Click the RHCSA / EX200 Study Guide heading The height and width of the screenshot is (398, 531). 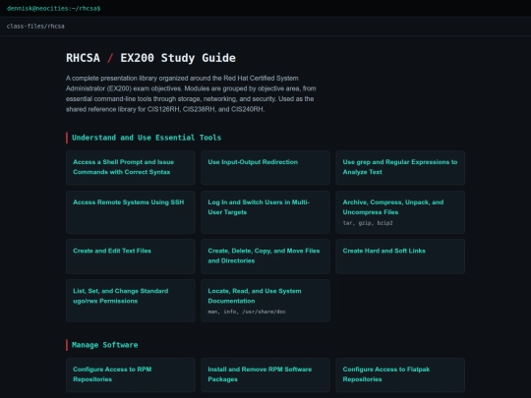150,58
